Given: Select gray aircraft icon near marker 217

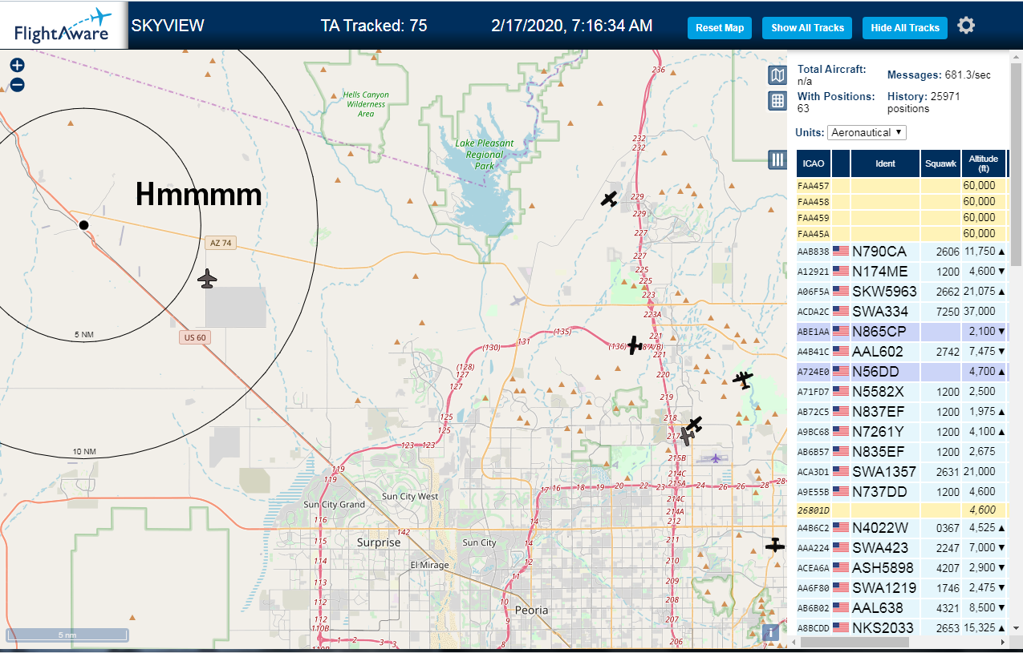Looking at the screenshot, I should click(686, 437).
